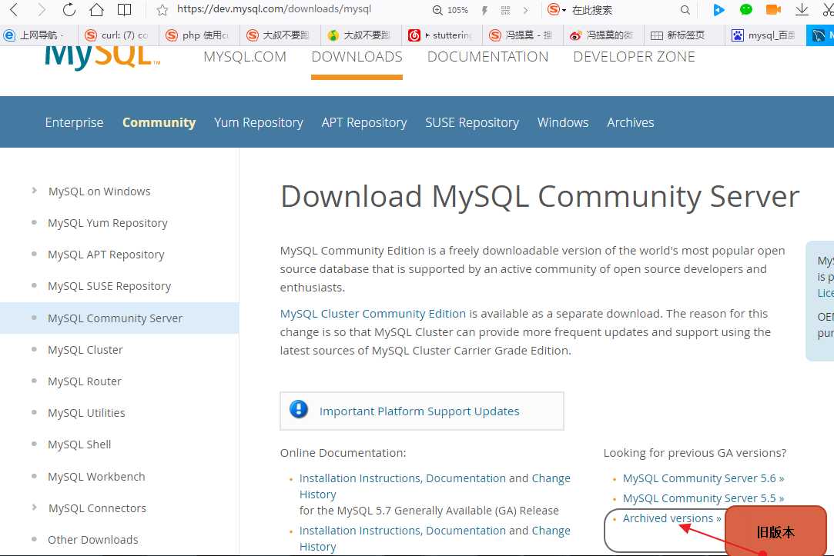The height and width of the screenshot is (556, 834).
Task: Open MYSQL.COM top navigation item
Action: [x=245, y=57]
